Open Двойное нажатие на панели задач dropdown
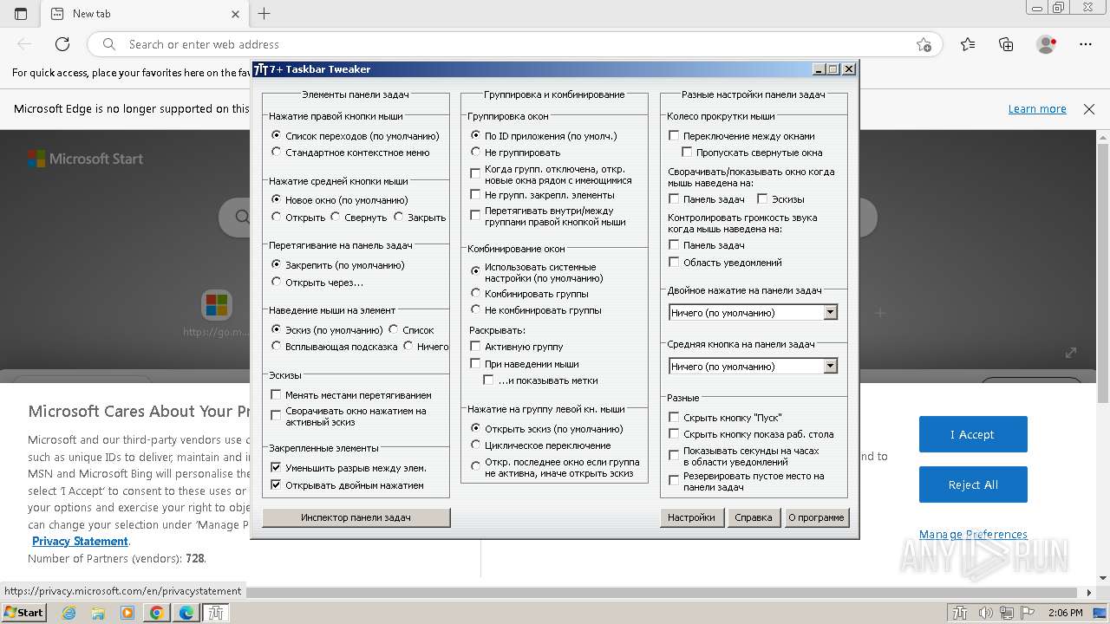Screen dimensions: 1110x624 click(753, 313)
